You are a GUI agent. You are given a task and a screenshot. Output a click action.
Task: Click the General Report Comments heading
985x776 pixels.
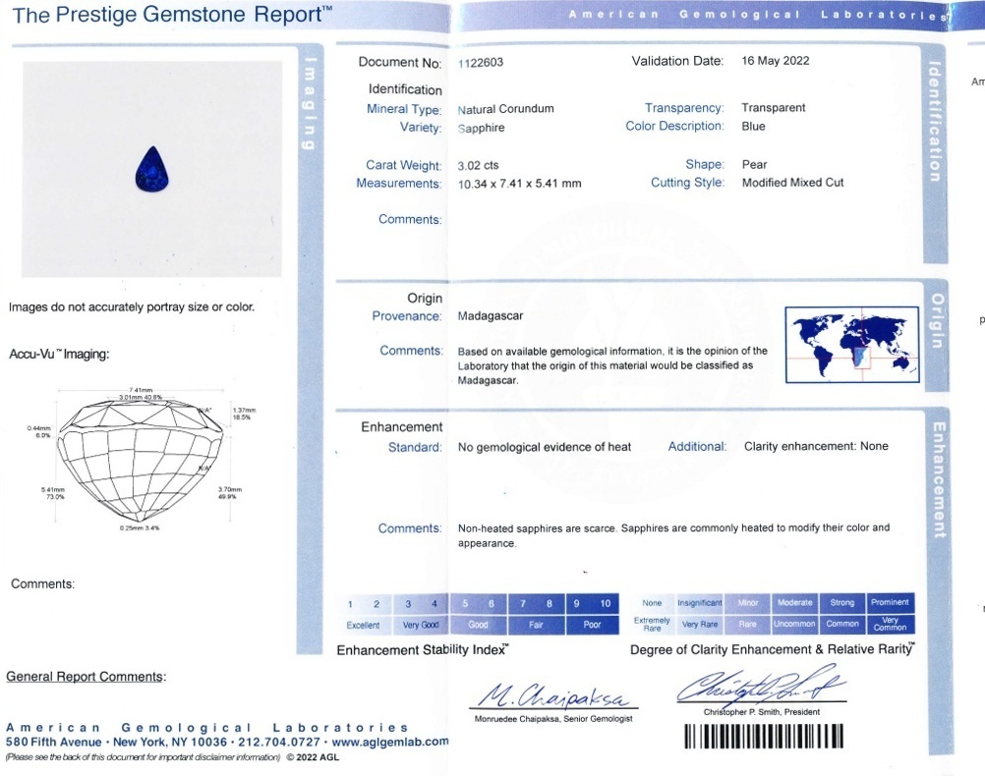click(x=86, y=677)
